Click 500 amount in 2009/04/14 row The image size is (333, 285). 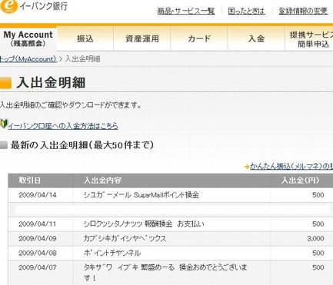click(x=318, y=195)
